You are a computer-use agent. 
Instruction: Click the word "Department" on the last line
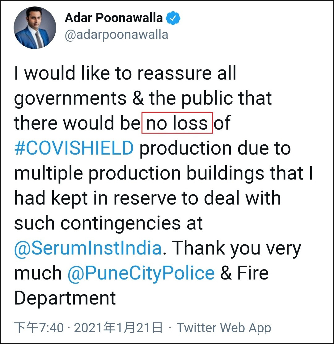pos(65,298)
